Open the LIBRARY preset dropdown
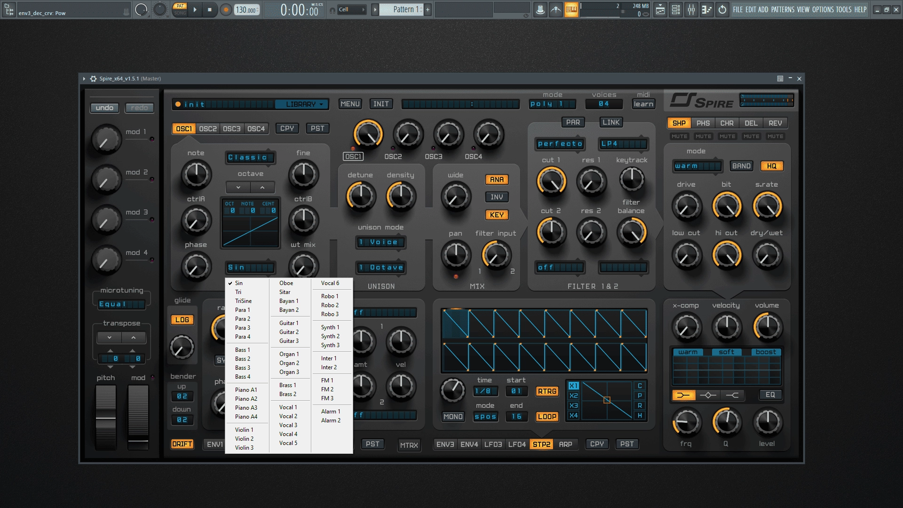The height and width of the screenshot is (508, 903). (x=301, y=104)
